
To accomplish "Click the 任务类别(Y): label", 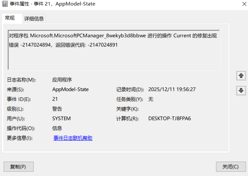I will point(130,99).
